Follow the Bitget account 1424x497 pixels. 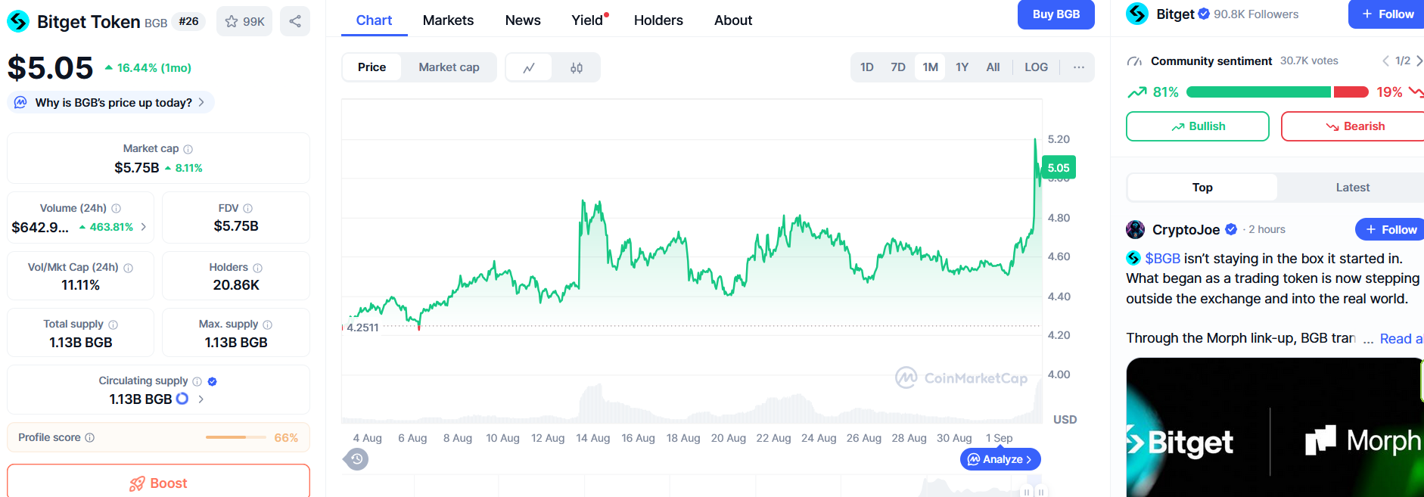tap(1388, 14)
